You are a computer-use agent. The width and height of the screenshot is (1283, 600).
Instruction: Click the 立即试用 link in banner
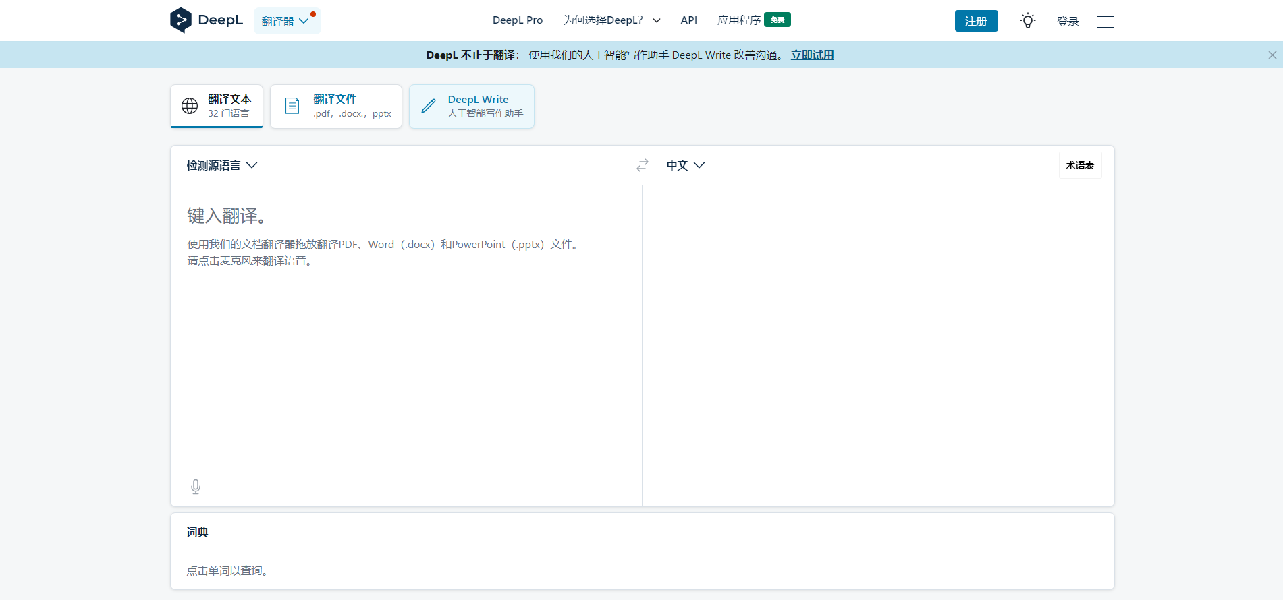(812, 55)
